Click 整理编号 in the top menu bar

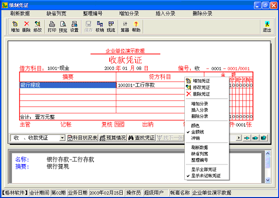(93, 13)
